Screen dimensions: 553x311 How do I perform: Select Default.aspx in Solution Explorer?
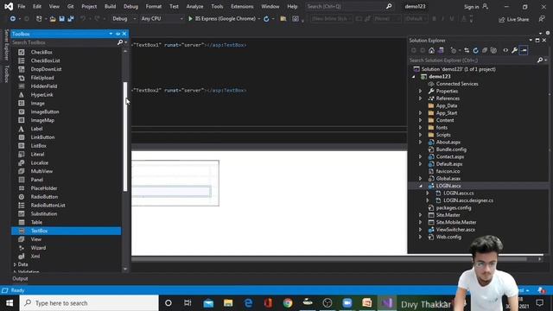pos(449,164)
